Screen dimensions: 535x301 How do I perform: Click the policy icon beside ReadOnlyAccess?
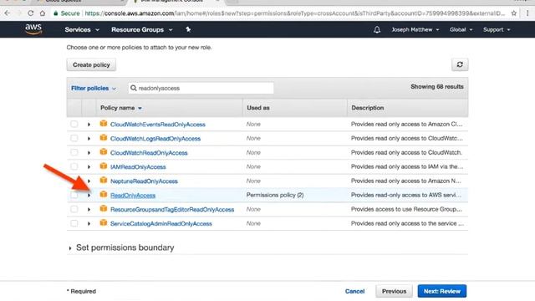point(104,195)
